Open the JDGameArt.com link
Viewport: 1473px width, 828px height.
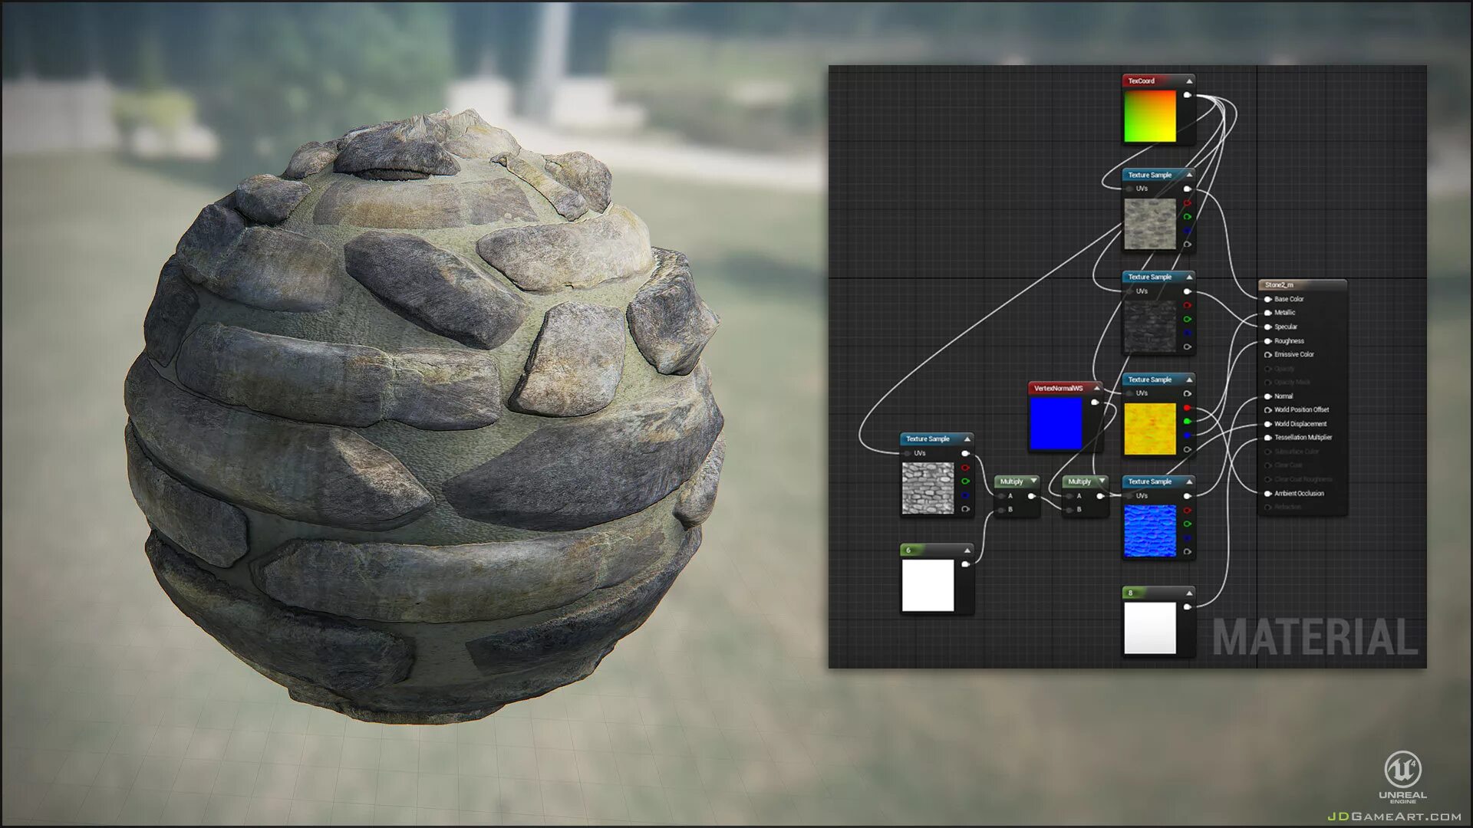[x=1394, y=816]
